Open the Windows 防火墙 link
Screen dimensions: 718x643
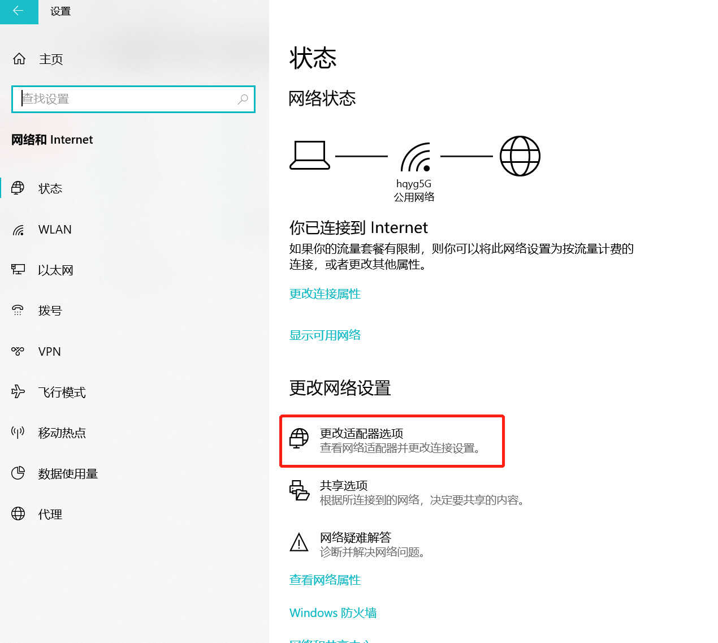pyautogui.click(x=333, y=612)
